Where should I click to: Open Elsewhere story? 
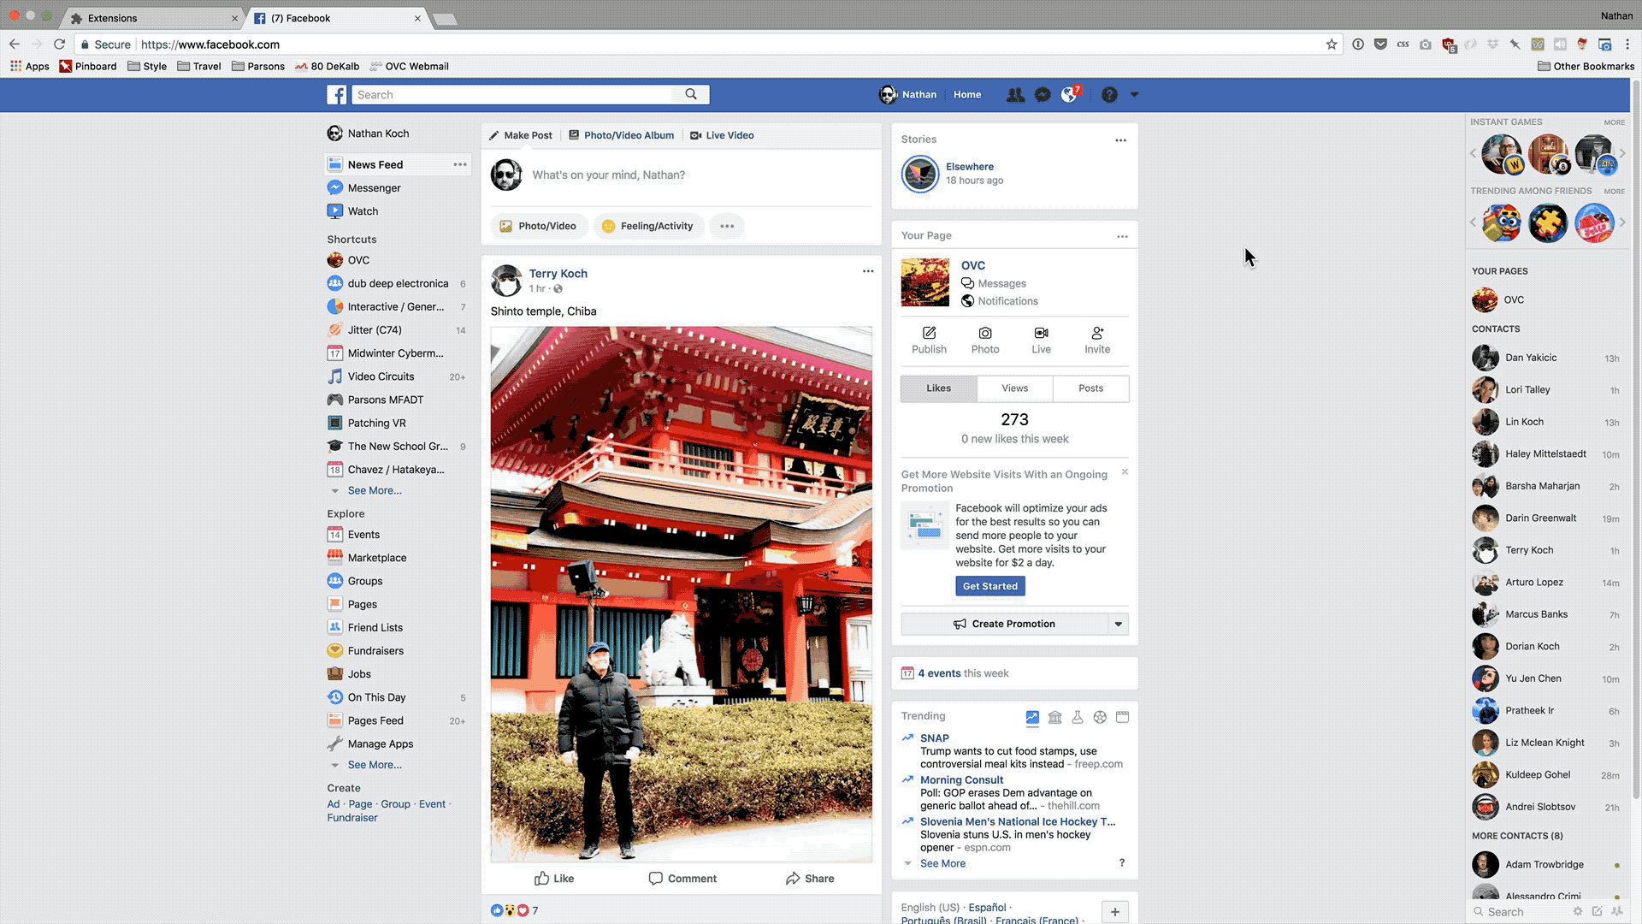[x=969, y=167]
